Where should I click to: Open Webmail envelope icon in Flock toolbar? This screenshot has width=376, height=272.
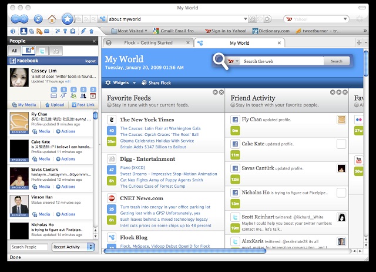tap(47, 31)
